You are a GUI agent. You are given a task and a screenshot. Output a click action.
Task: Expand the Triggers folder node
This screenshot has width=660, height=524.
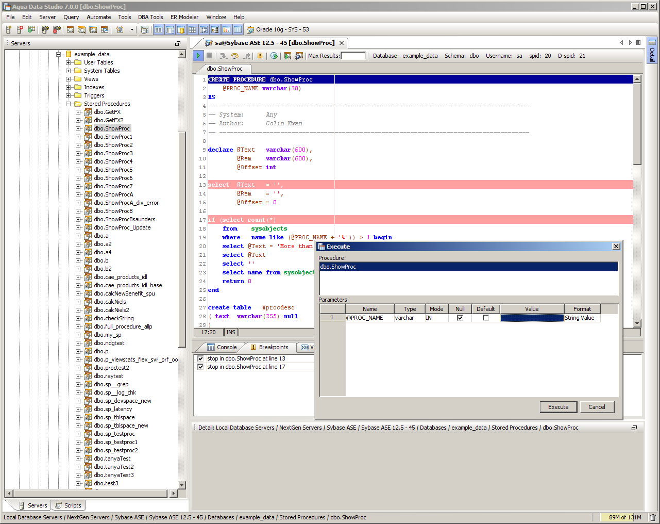click(x=69, y=95)
